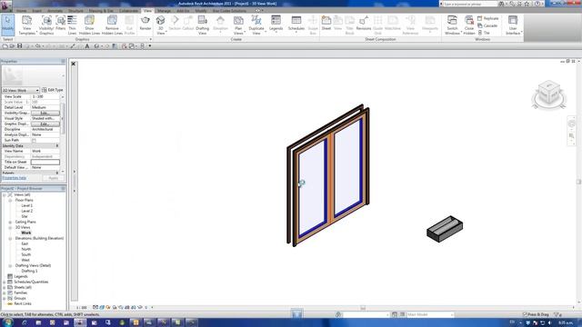582x327 pixels.
Task: Expand Schedules/Quantities node
Action: coord(5,282)
